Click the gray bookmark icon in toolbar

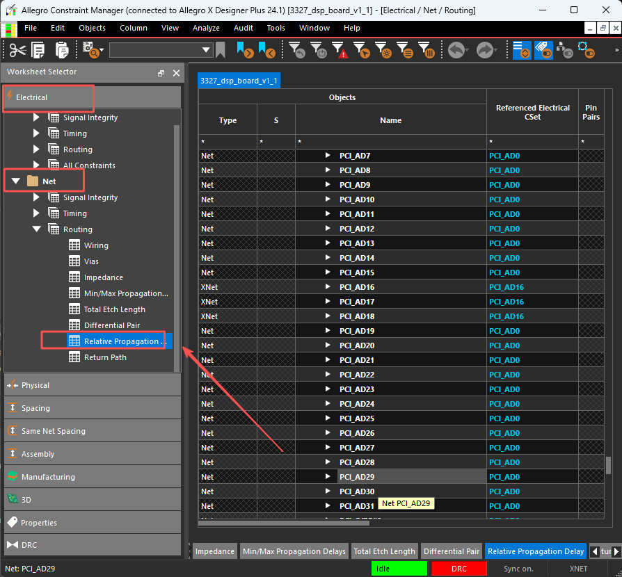click(221, 50)
